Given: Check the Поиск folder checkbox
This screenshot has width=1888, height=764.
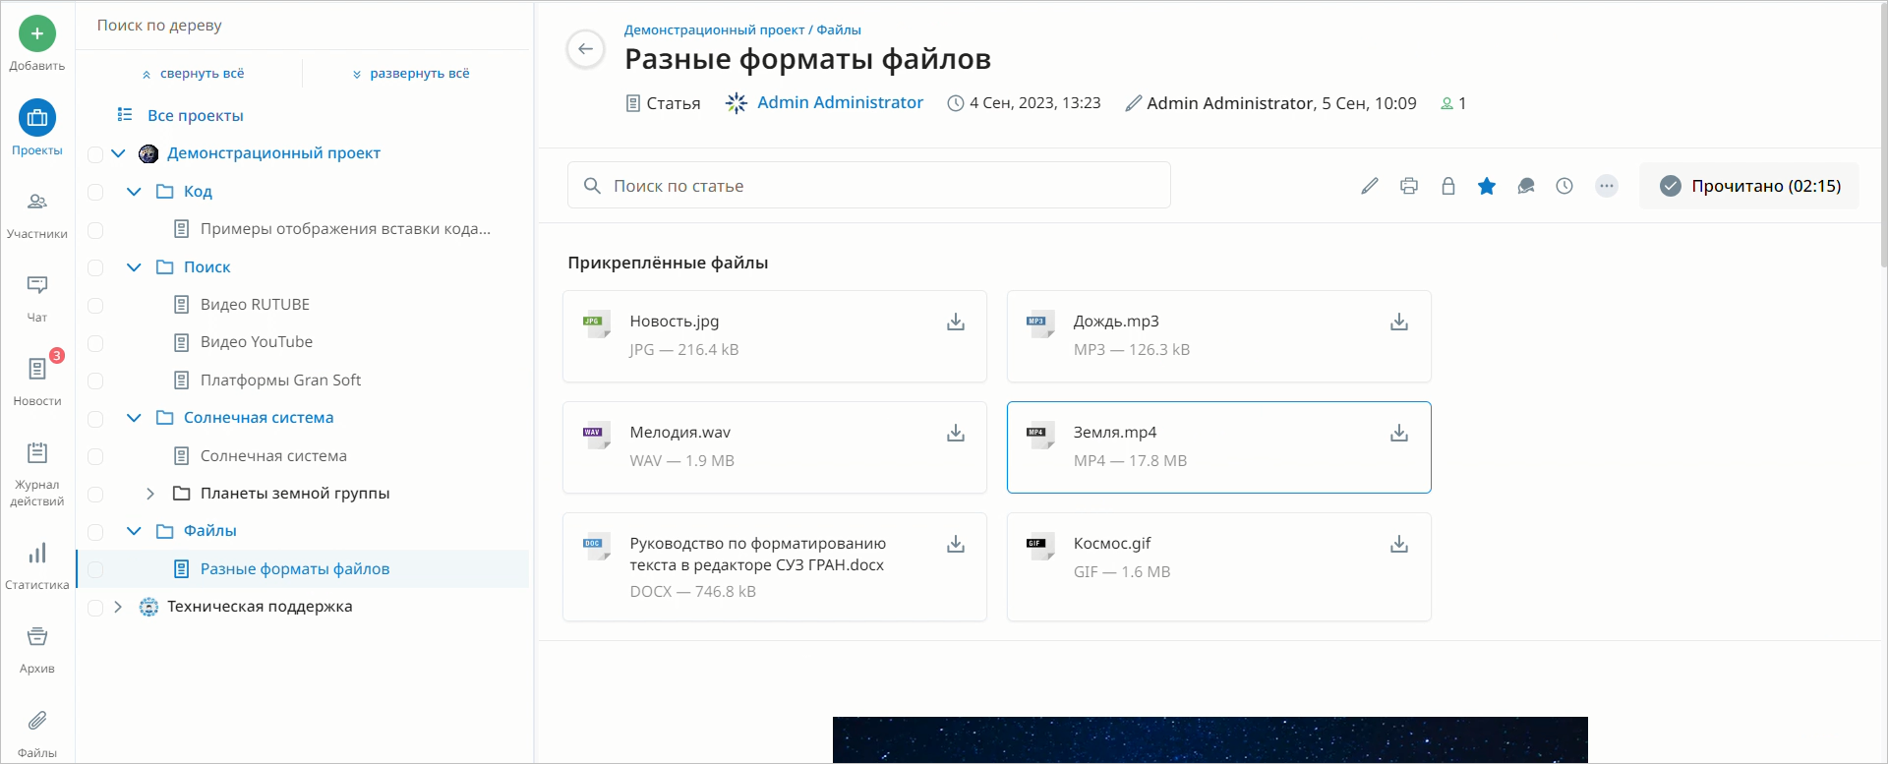Looking at the screenshot, I should pos(95,267).
